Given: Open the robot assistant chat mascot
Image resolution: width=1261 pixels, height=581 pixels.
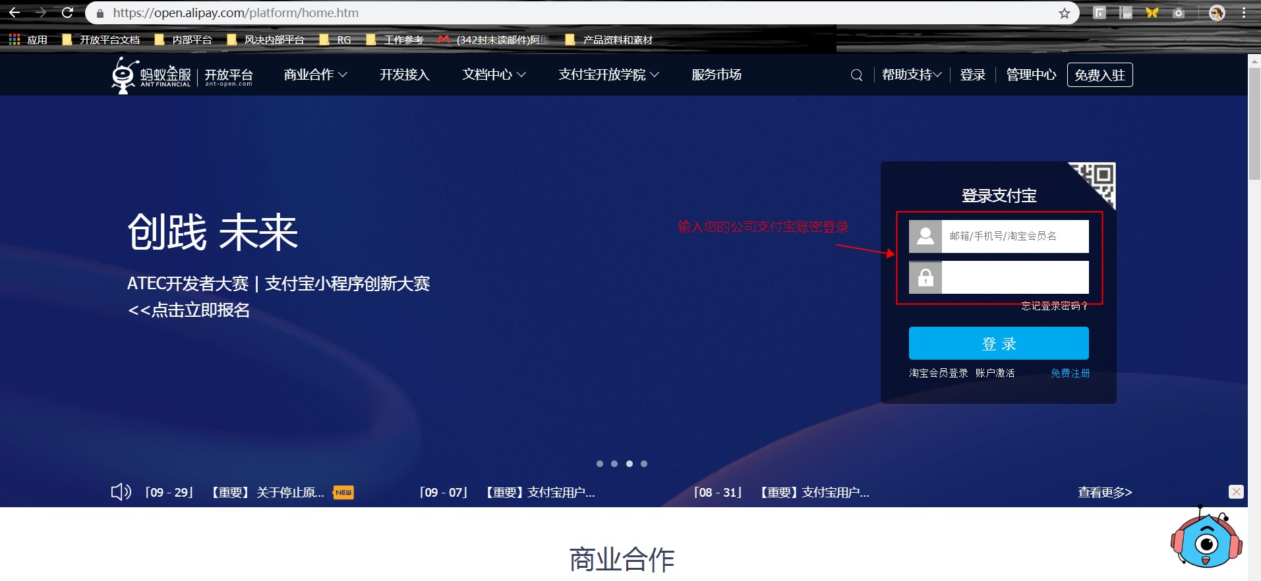Looking at the screenshot, I should tap(1206, 538).
